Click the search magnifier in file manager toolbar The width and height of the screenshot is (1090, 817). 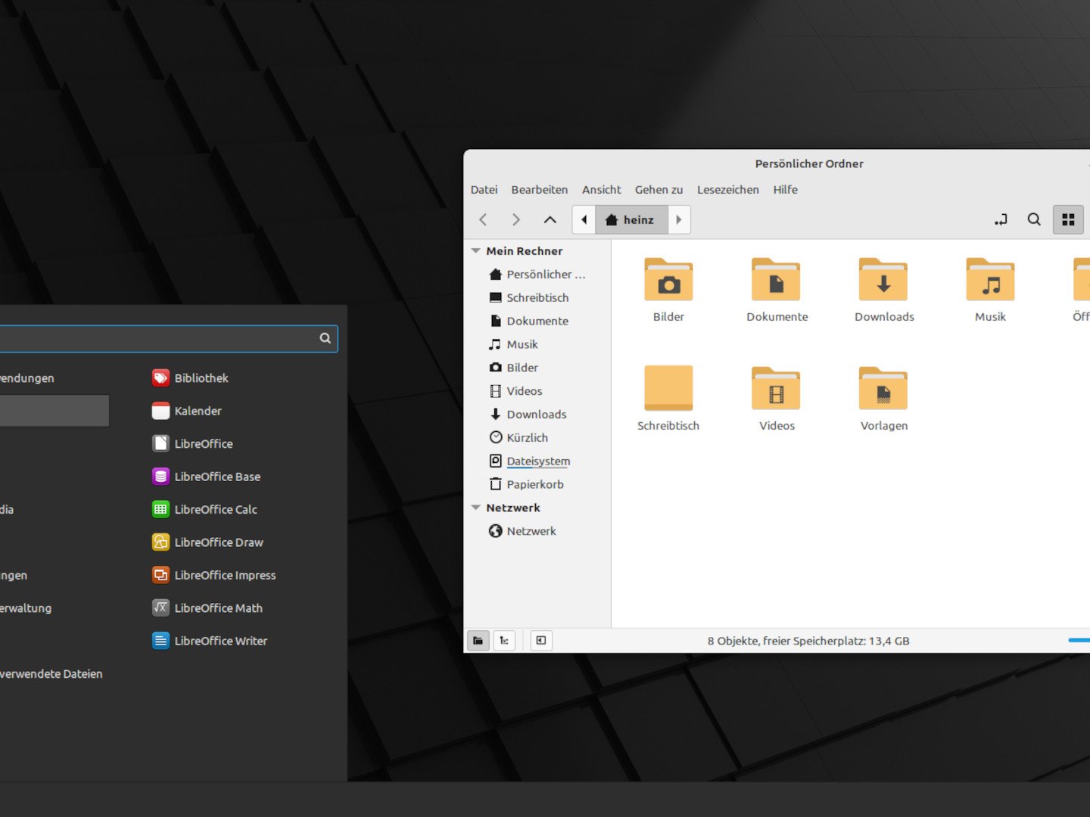click(1033, 220)
